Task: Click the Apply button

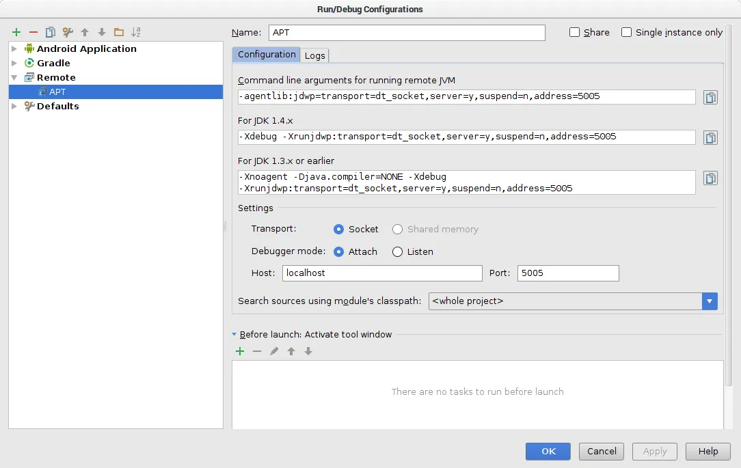Action: (x=655, y=452)
